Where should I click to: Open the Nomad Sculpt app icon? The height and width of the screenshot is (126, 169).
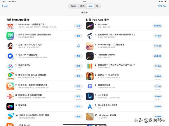90,46
